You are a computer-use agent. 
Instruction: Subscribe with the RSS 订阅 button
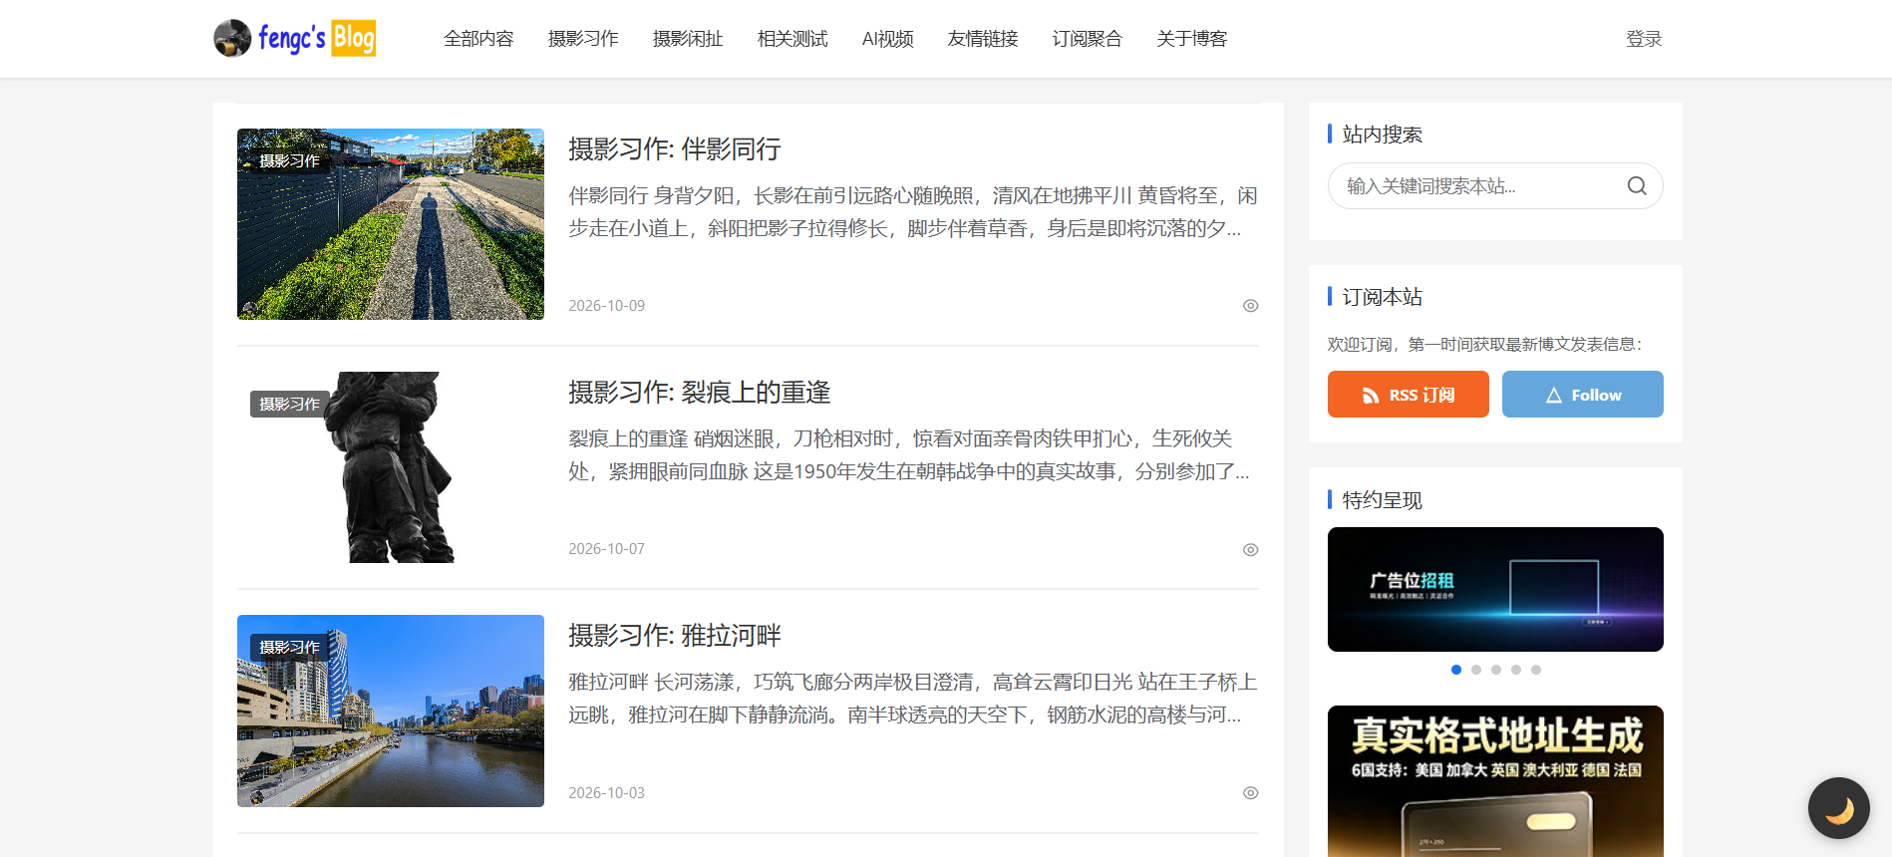[1409, 395]
